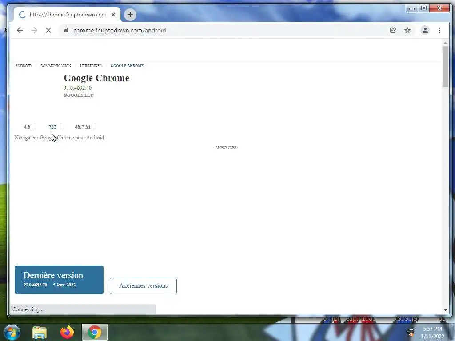455x341 pixels.
Task: Click the address bar URL
Action: point(119,30)
